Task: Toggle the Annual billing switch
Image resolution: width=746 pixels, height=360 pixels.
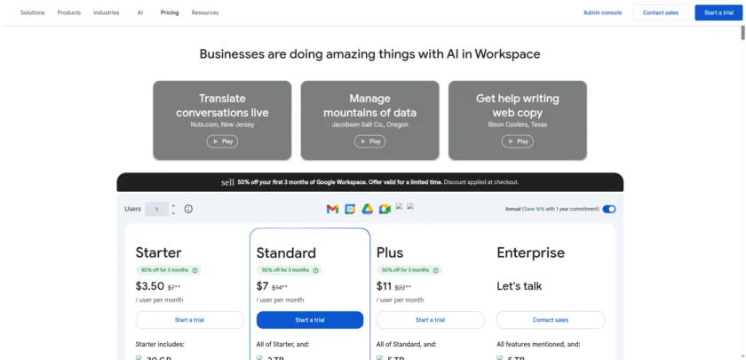Action: [x=609, y=209]
